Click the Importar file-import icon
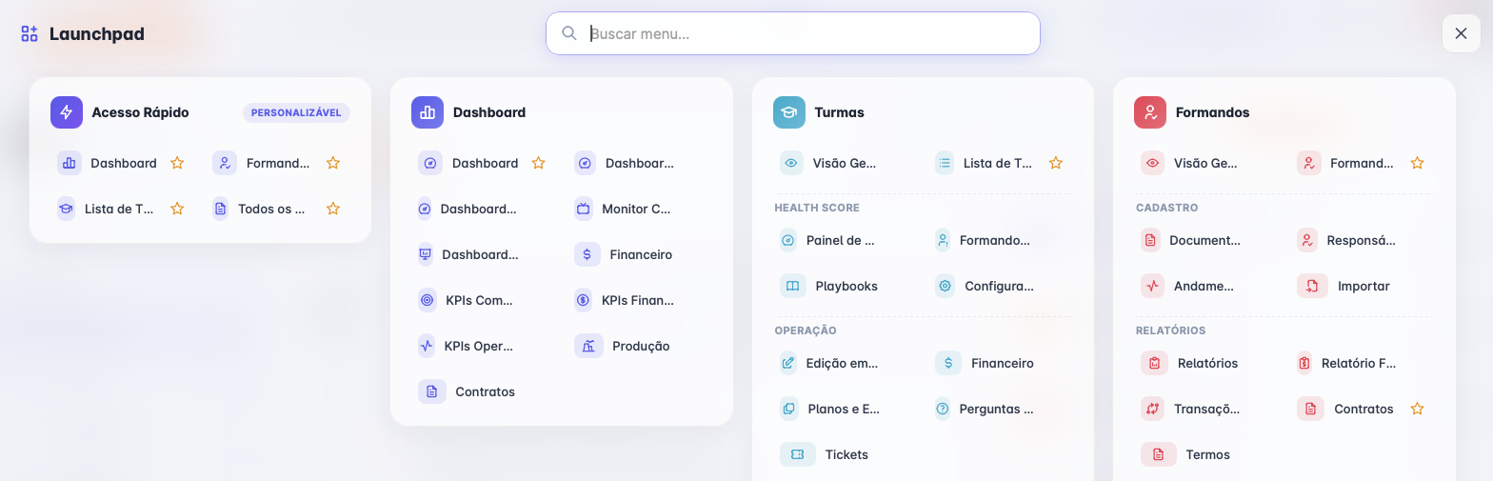1493x481 pixels. 1312,286
